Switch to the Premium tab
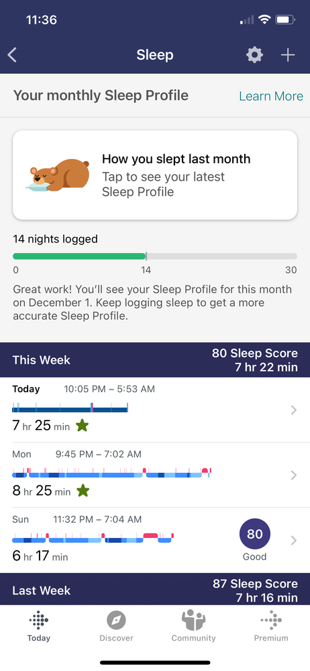The width and height of the screenshot is (310, 671). [271, 627]
